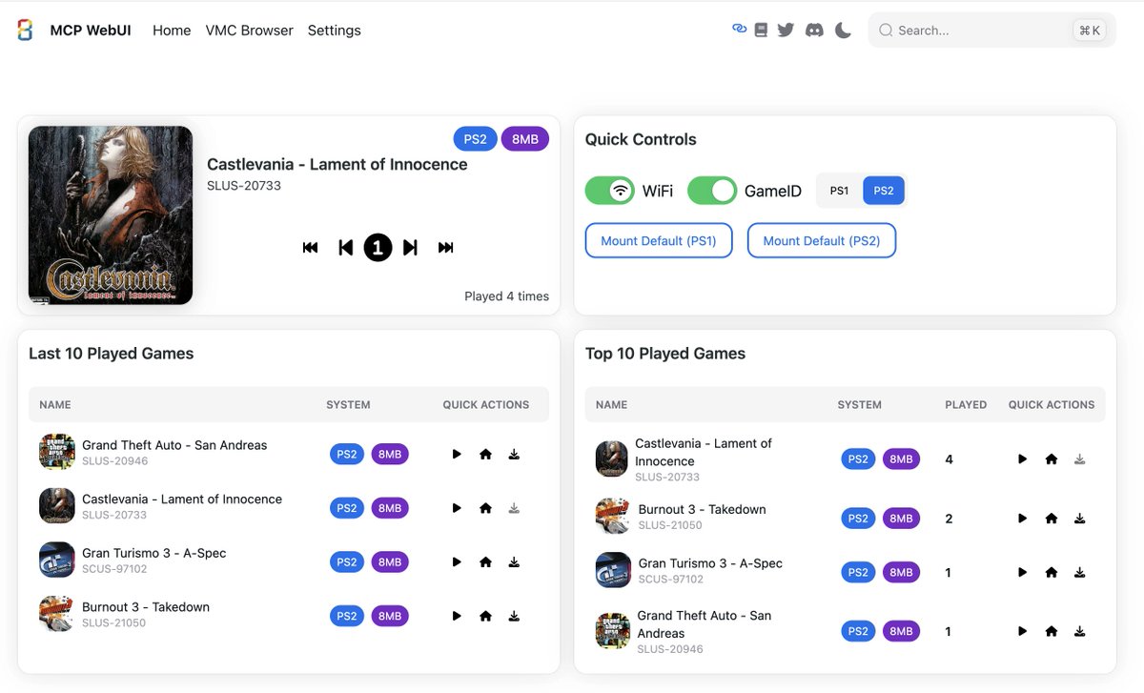Viewport: 1144px width, 693px height.
Task: Download icon for Castlevania in Top 10
Action: (1080, 459)
